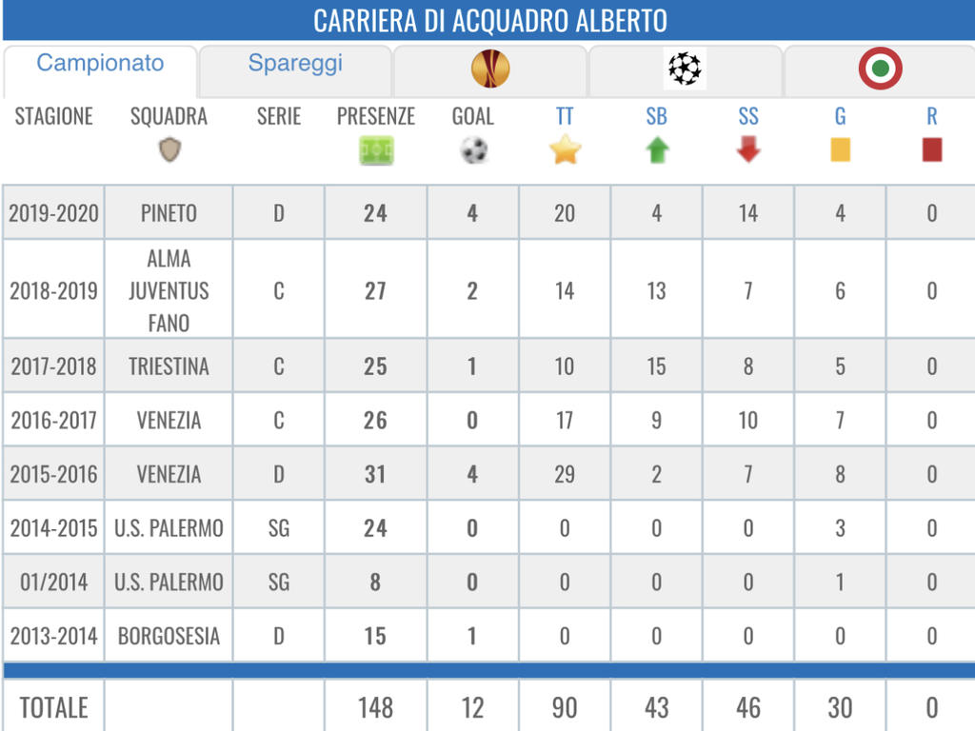
Task: Click the TRIESTINA team cell
Action: 169,366
